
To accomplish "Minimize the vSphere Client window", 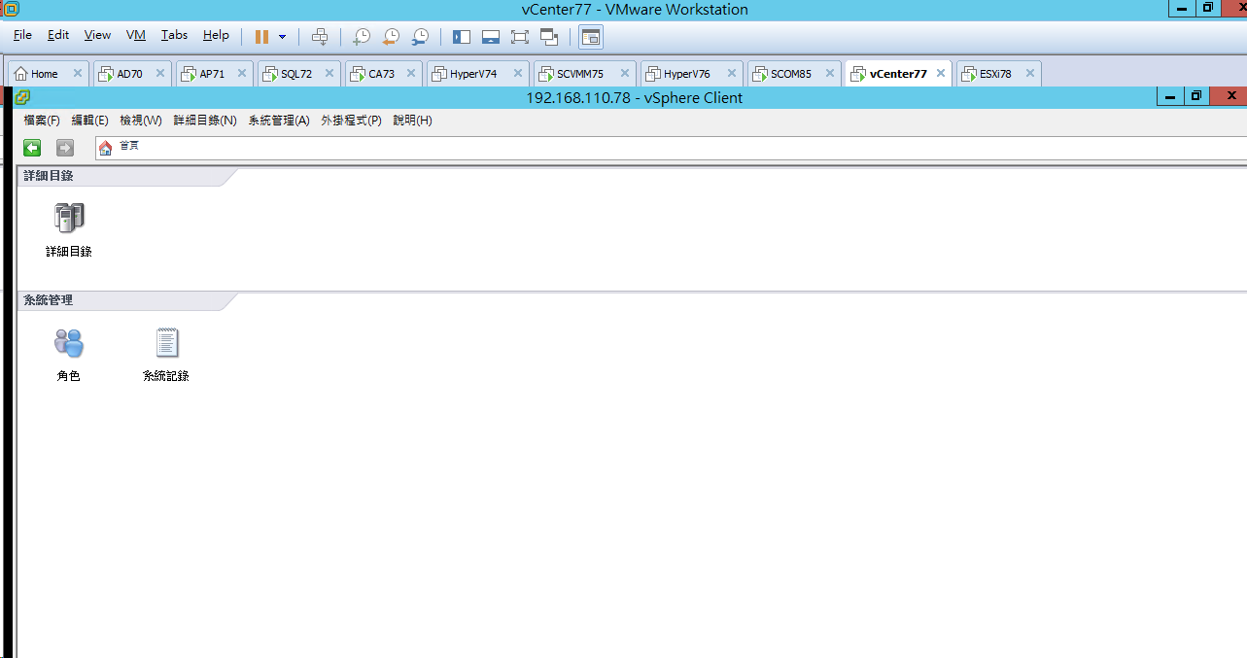I will [x=1171, y=96].
